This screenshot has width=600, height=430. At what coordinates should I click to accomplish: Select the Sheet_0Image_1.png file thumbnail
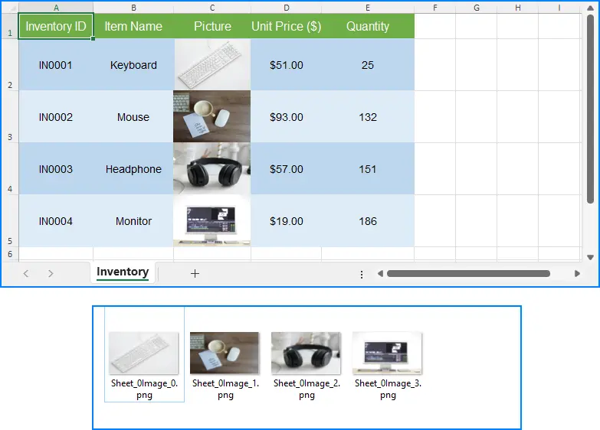225,353
